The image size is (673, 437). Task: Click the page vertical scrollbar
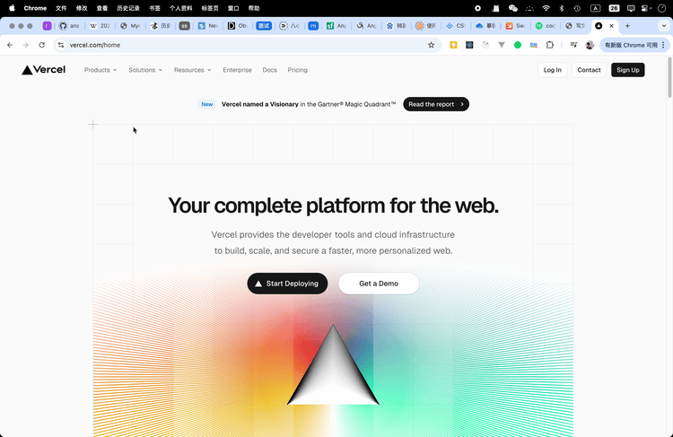(x=669, y=78)
